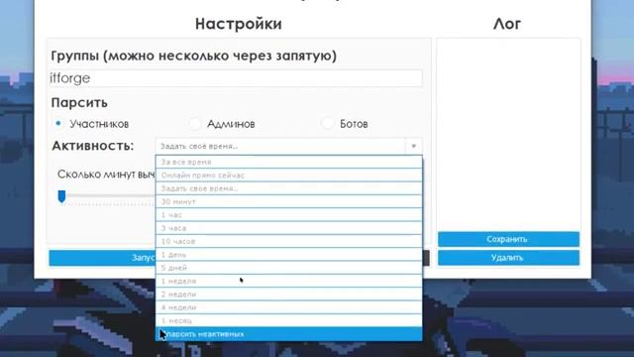Viewport: 634px width, 357px height.
Task: Select the Админов radio button
Action: (195, 123)
